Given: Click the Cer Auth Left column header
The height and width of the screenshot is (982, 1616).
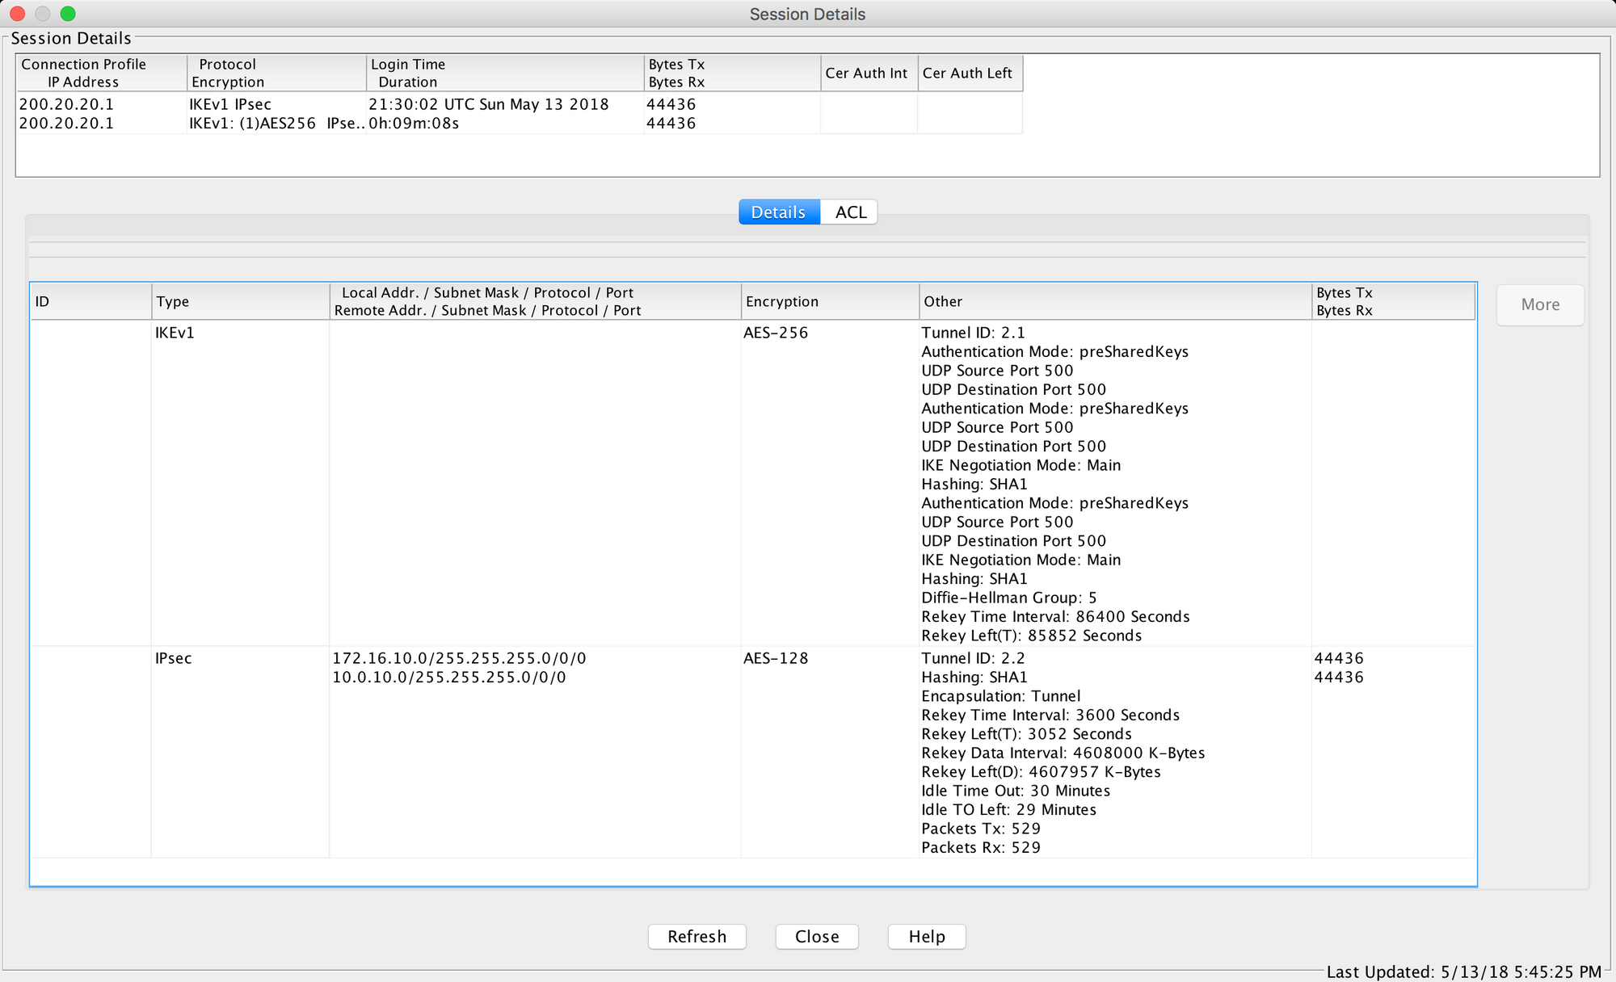Looking at the screenshot, I should (x=968, y=73).
